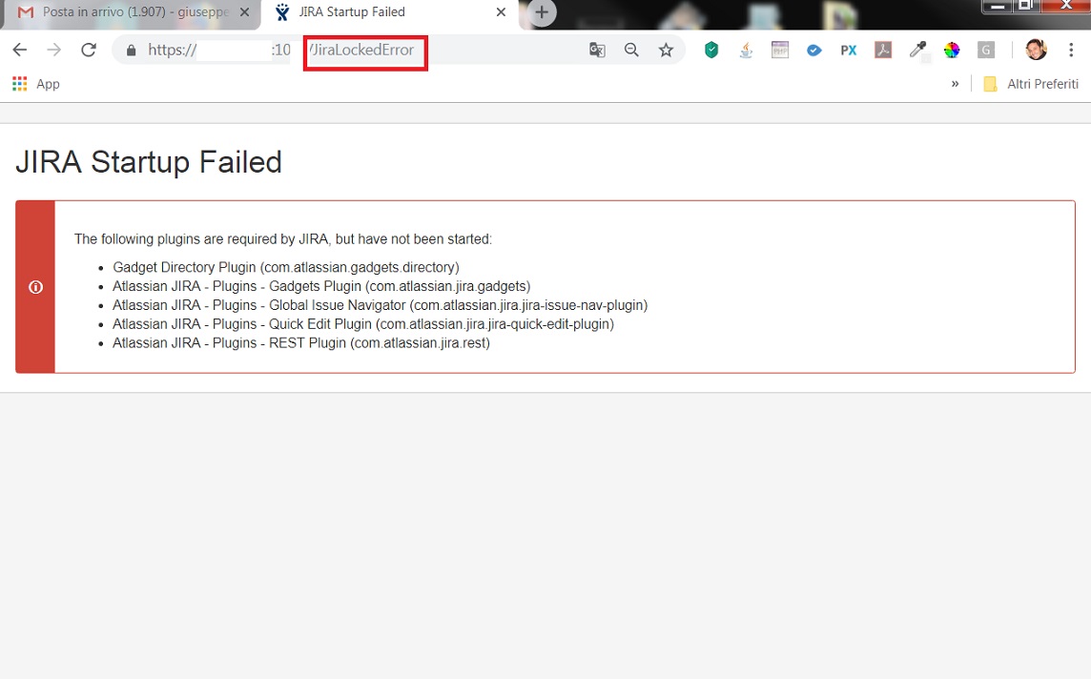Expand the hidden bookmarks chevron
The height and width of the screenshot is (679, 1091).
click(x=956, y=84)
